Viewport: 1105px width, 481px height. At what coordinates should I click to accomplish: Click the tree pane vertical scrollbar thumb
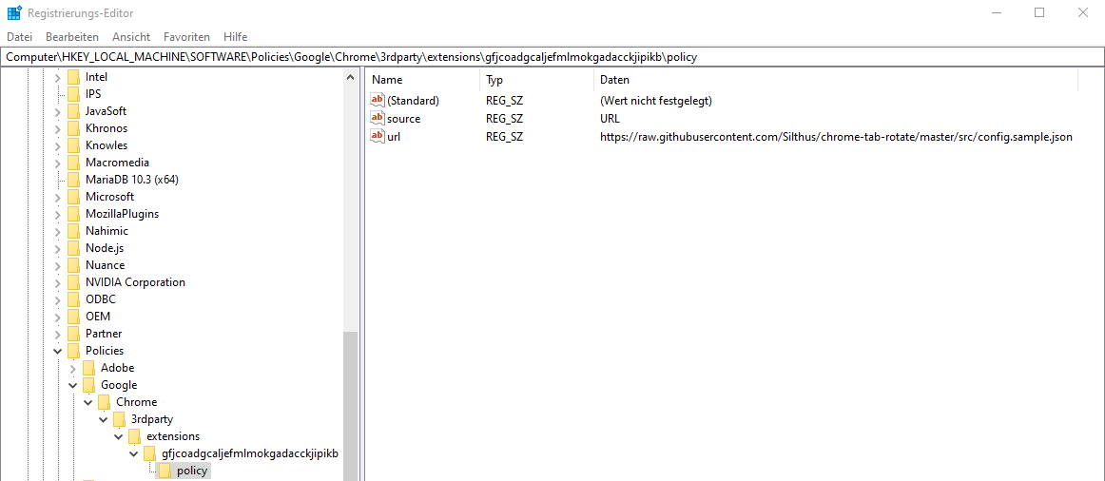[351, 406]
